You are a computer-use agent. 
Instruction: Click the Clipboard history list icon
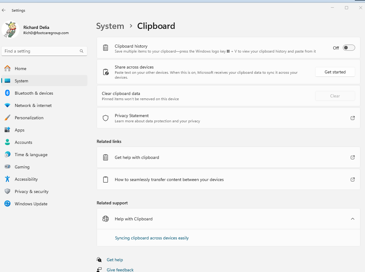pos(106,48)
